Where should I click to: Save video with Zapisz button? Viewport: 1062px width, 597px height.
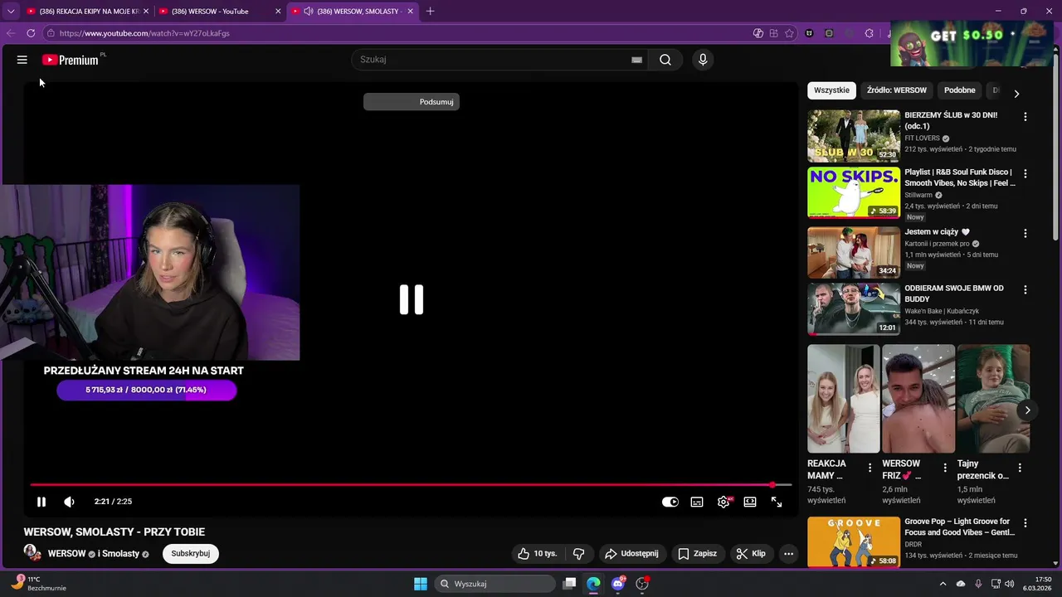point(698,554)
